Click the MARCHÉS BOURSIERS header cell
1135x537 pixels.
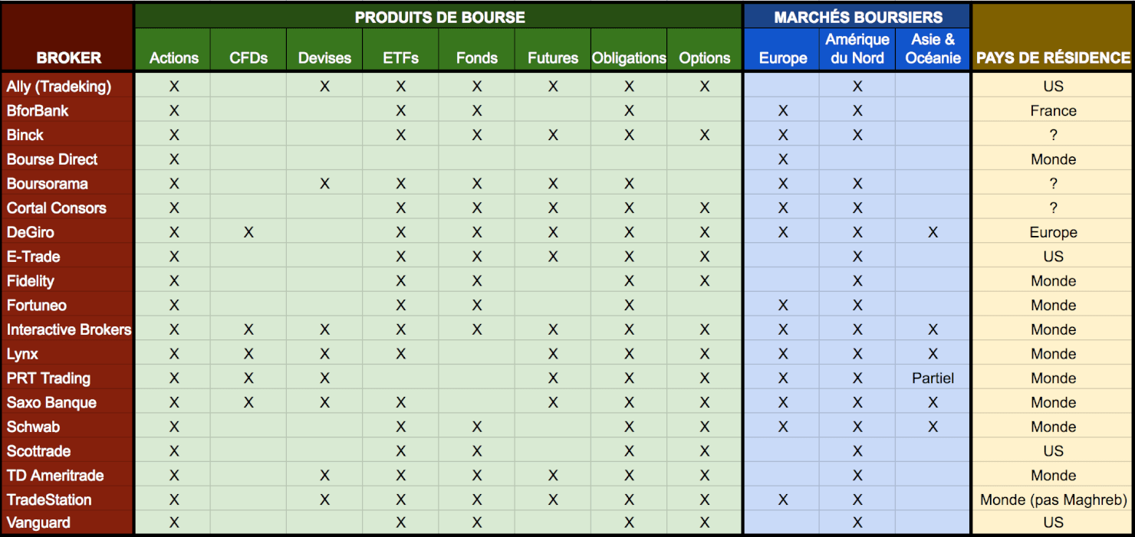tap(857, 17)
